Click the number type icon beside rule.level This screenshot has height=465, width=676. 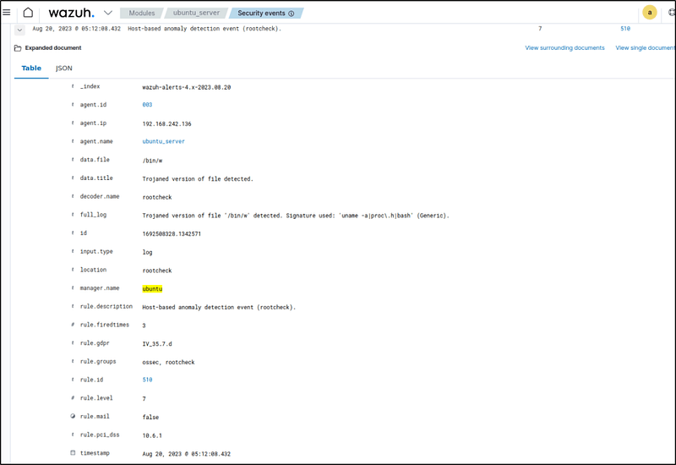click(73, 398)
